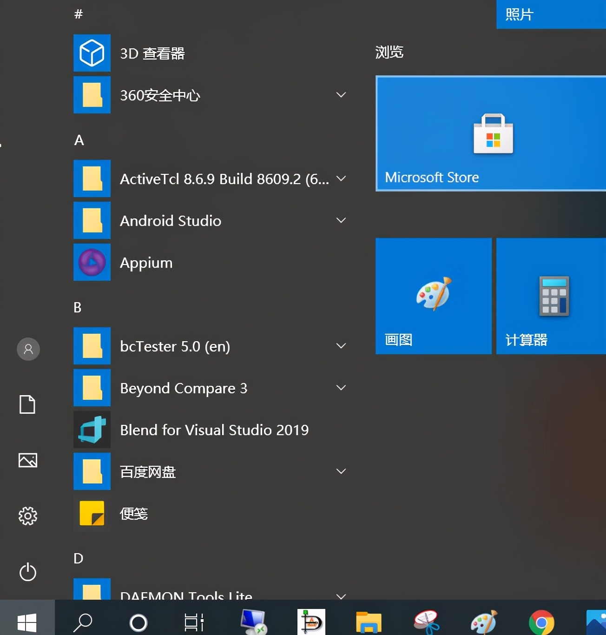
Task: Expand the Android Studio chevron
Action: [341, 220]
